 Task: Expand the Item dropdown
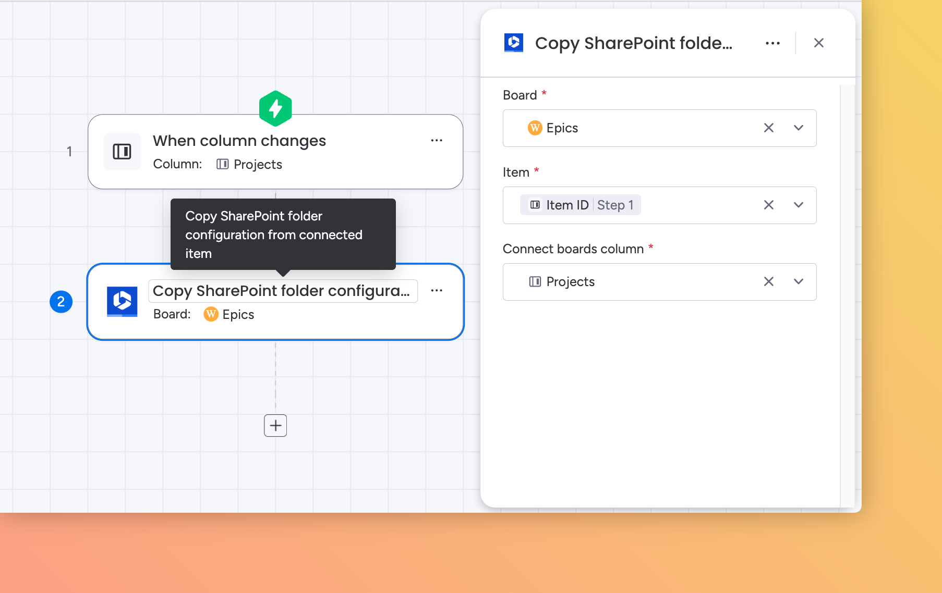pyautogui.click(x=799, y=205)
